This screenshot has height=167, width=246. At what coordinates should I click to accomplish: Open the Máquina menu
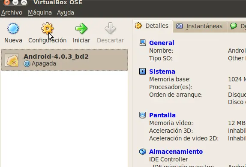coord(40,12)
